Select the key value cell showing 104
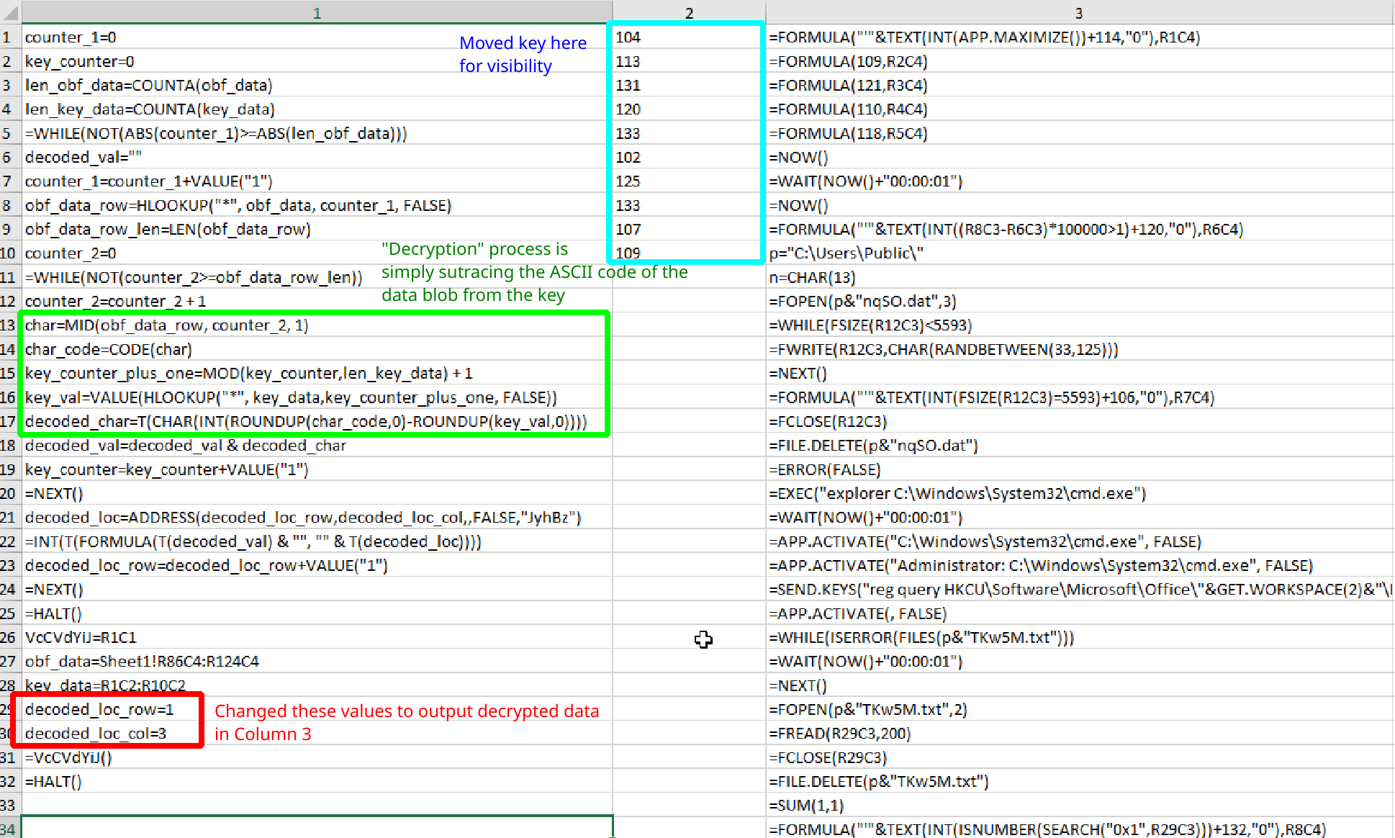Viewport: 1395px width, 838px height. tap(684, 37)
